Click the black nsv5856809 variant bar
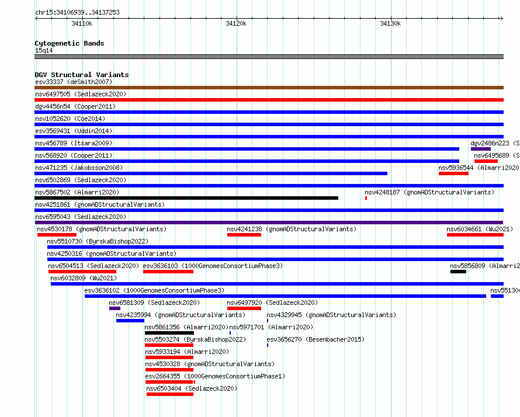520x417 pixels. 458,272
